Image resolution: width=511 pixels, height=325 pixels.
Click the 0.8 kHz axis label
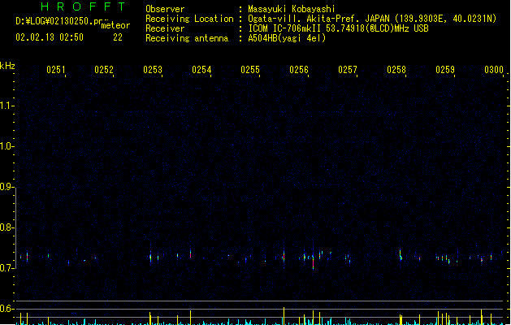(6, 227)
